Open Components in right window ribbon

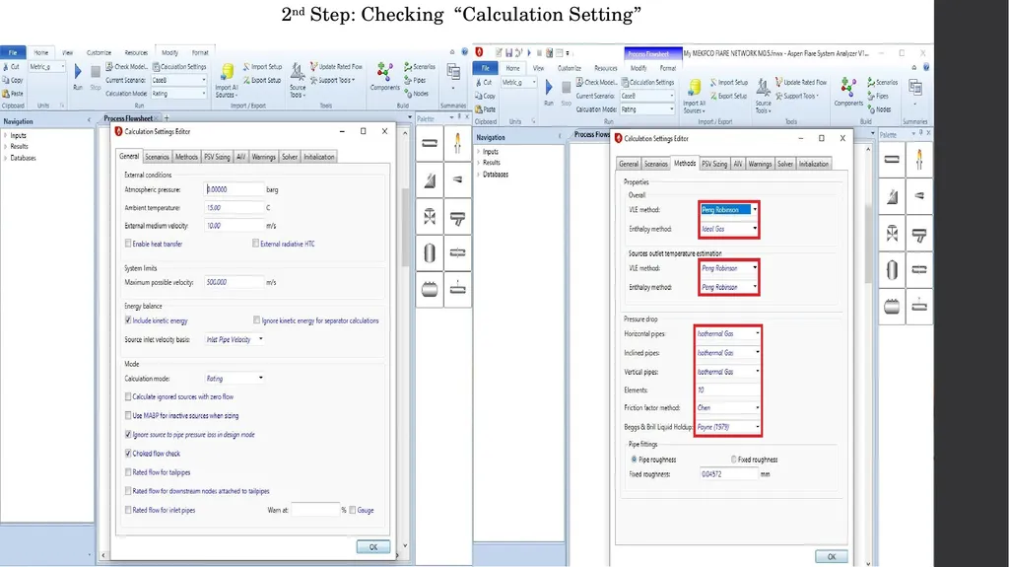point(848,92)
